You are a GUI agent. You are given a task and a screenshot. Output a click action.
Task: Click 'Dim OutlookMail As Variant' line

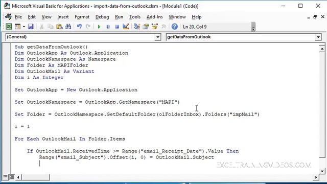[x=55, y=72]
